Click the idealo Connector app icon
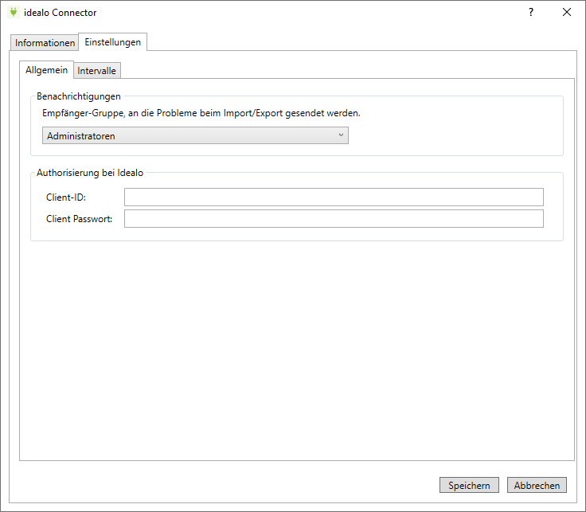The width and height of the screenshot is (586, 512). point(13,13)
